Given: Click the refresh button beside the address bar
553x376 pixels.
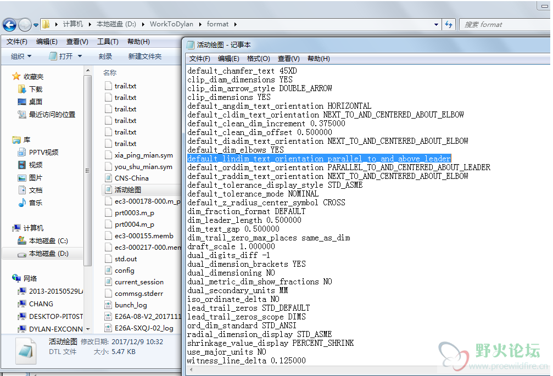Looking at the screenshot, I should (x=449, y=24).
